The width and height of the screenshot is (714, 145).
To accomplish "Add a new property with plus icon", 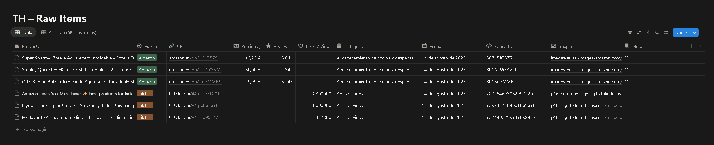I will click(691, 46).
